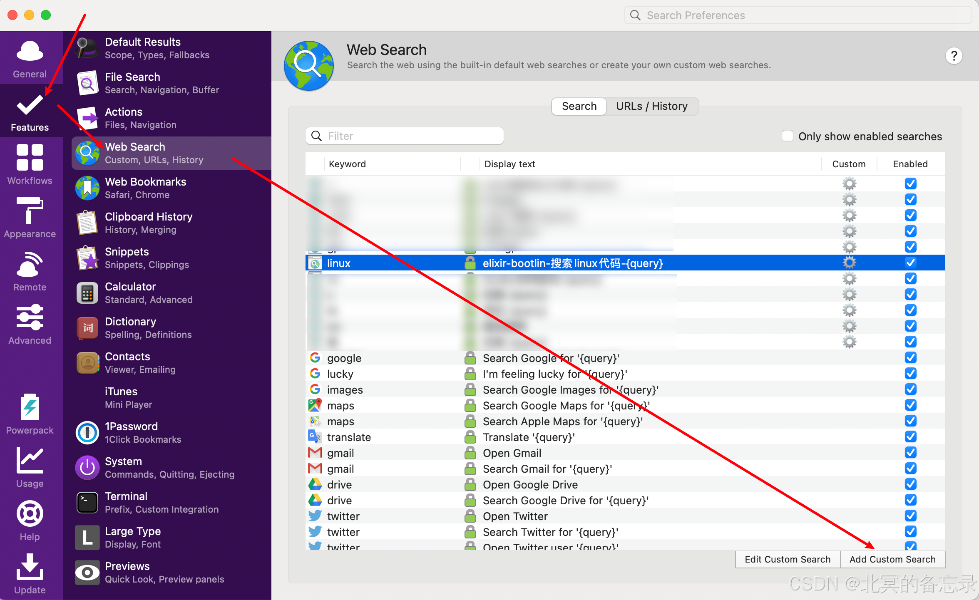Open the Features section
This screenshot has width=979, height=600.
[x=30, y=112]
